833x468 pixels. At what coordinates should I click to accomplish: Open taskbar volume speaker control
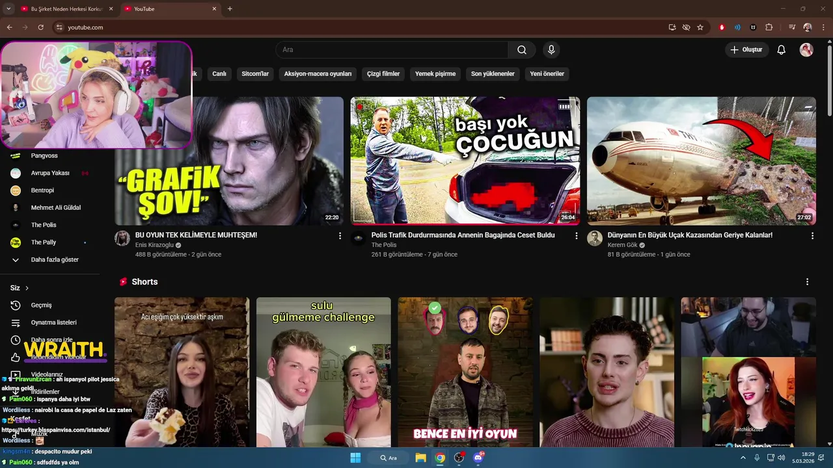click(781, 458)
